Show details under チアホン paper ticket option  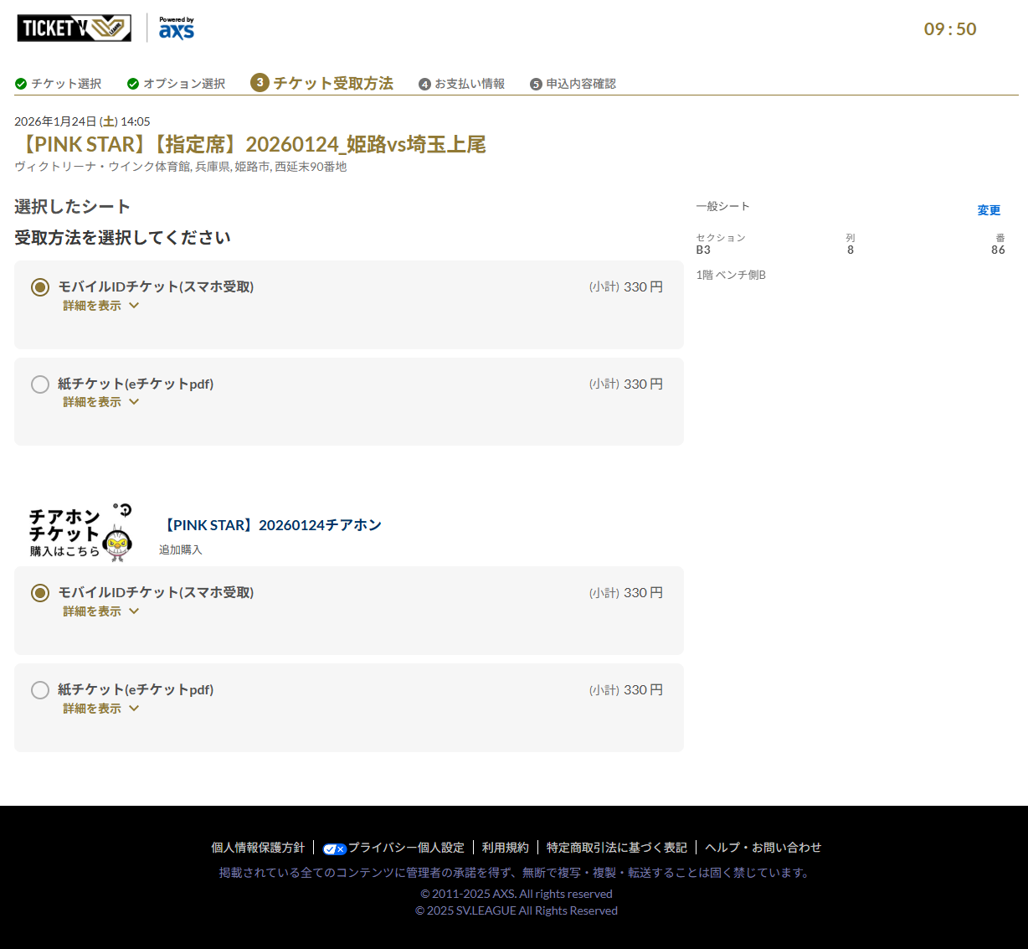coord(100,709)
